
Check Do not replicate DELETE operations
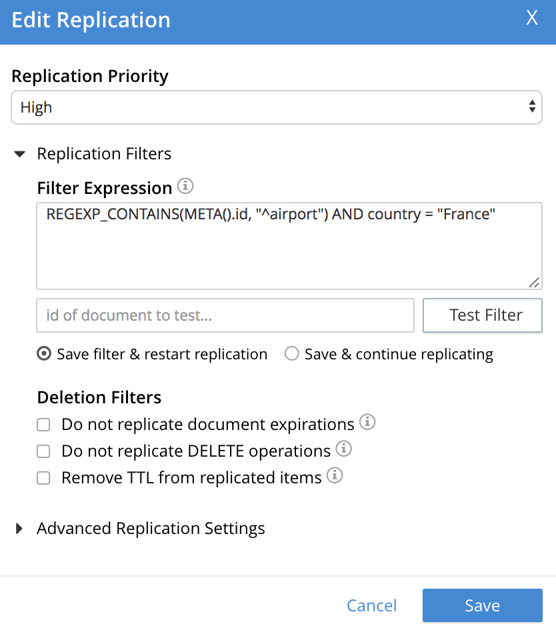pos(44,451)
